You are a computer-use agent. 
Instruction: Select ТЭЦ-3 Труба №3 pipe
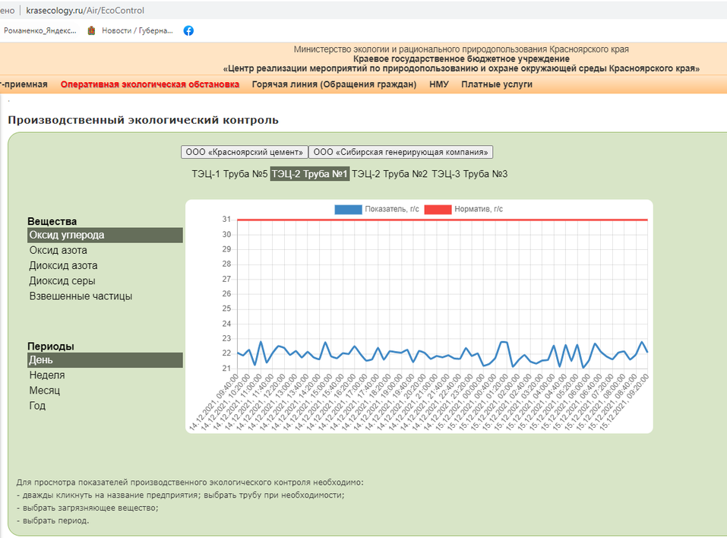tap(469, 174)
